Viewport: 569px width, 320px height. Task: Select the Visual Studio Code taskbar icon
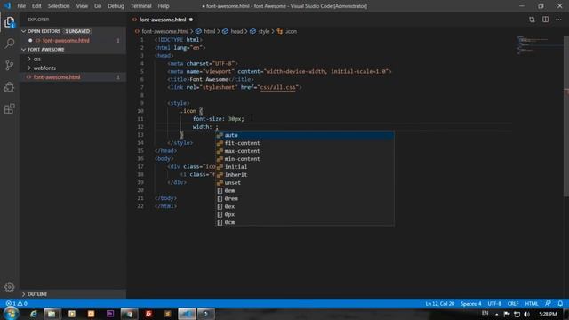coord(187,314)
